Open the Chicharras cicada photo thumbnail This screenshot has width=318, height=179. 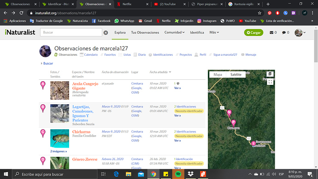coord(59,138)
